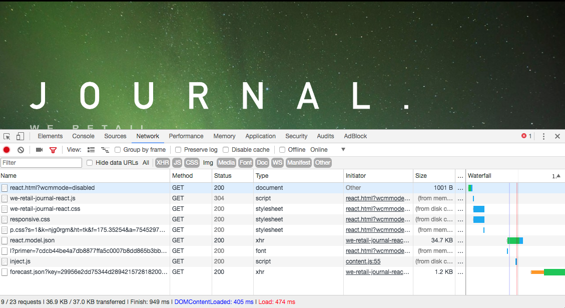Sort by the Method column header
The width and height of the screenshot is (565, 308).
click(x=191, y=176)
